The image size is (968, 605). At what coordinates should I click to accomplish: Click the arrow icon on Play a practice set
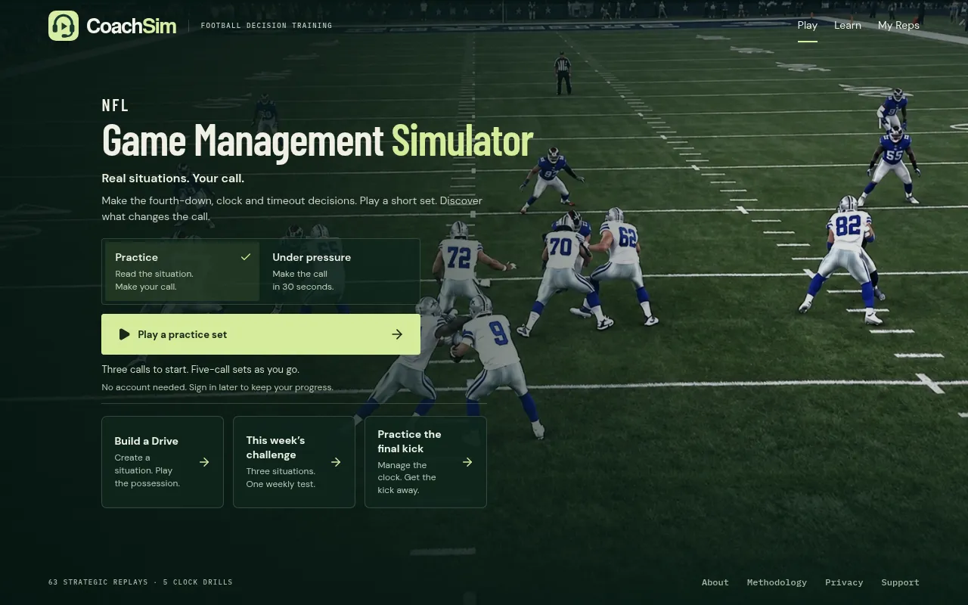coord(397,334)
